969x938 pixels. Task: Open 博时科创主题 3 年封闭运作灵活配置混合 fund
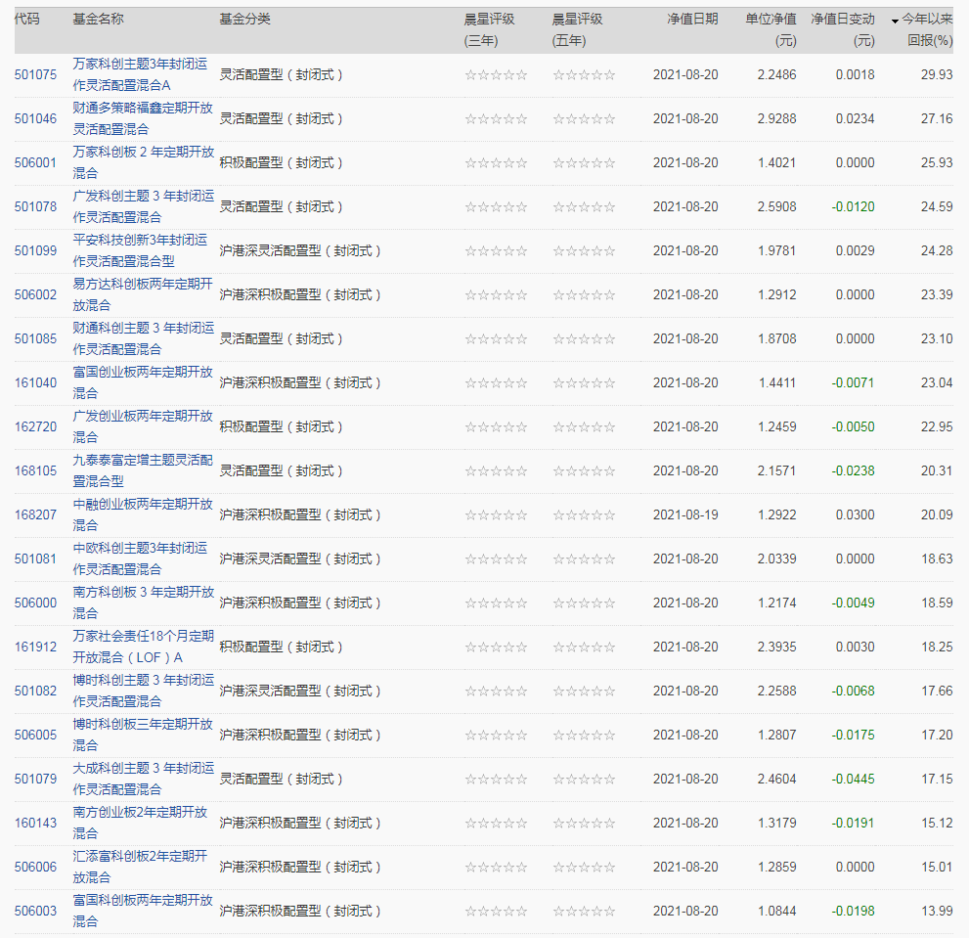[x=144, y=691]
